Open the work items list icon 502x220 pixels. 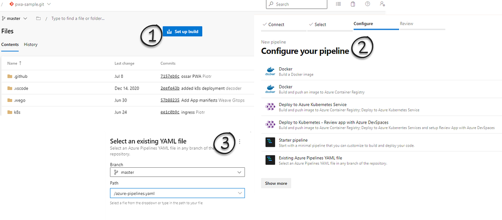coord(338,4)
